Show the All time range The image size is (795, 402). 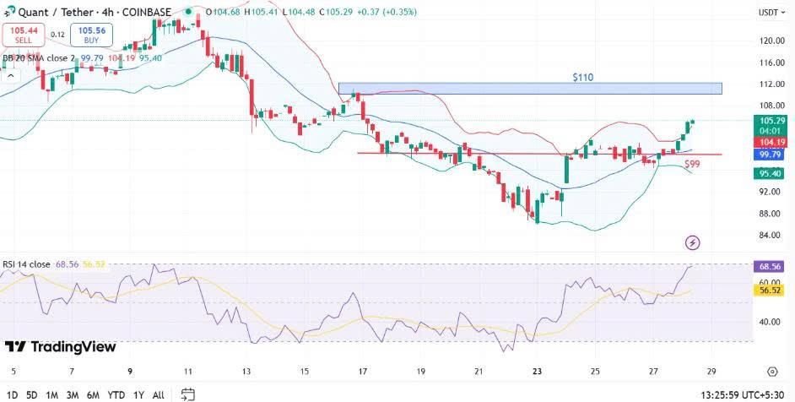click(x=158, y=394)
